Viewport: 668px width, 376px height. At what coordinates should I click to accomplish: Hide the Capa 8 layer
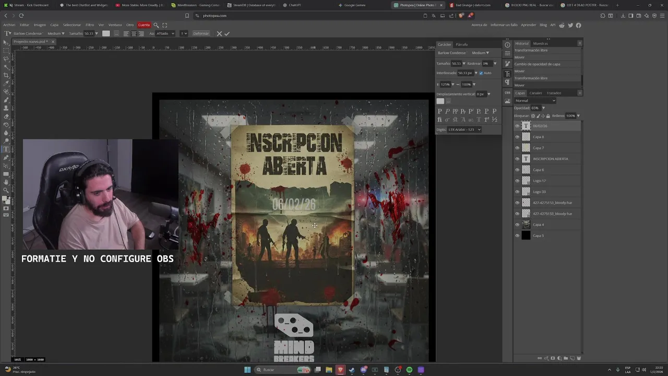coord(517,137)
